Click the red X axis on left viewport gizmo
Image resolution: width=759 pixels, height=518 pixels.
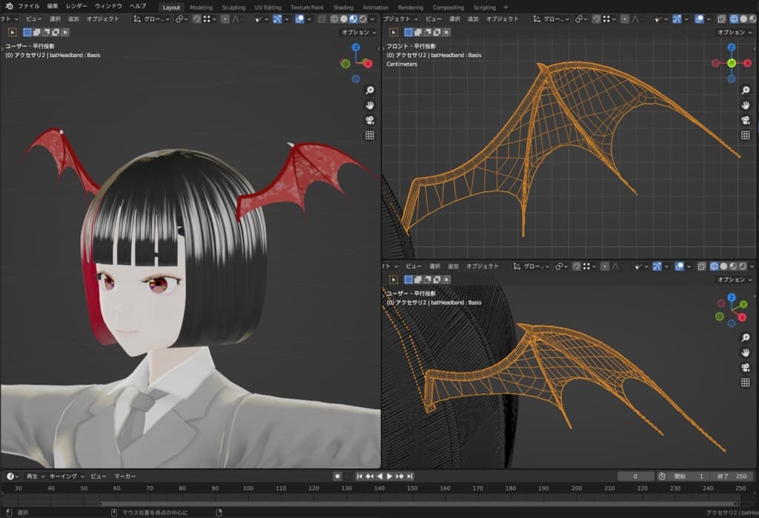pyautogui.click(x=367, y=64)
